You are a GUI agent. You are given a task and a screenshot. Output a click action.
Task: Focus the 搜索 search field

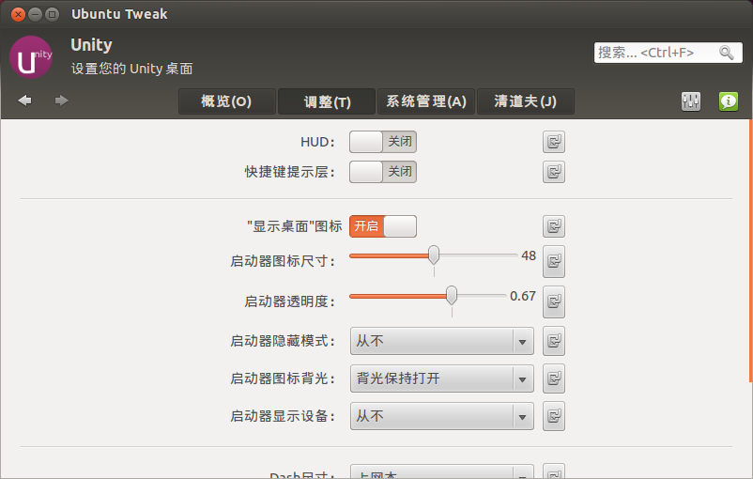pyautogui.click(x=668, y=53)
